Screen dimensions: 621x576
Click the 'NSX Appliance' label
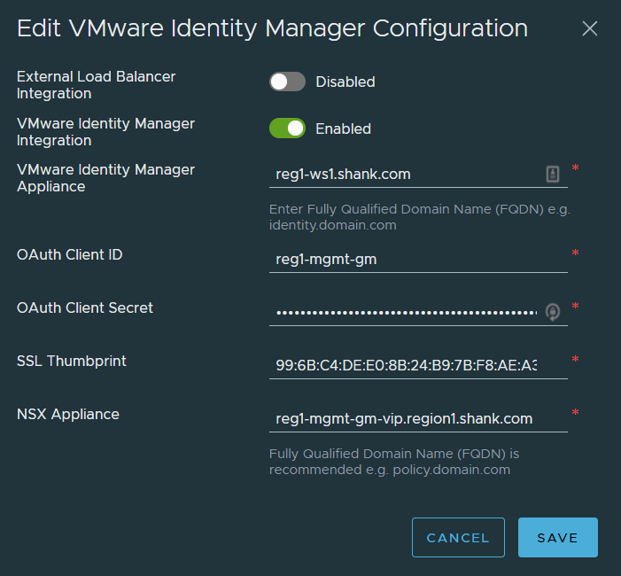tap(67, 415)
